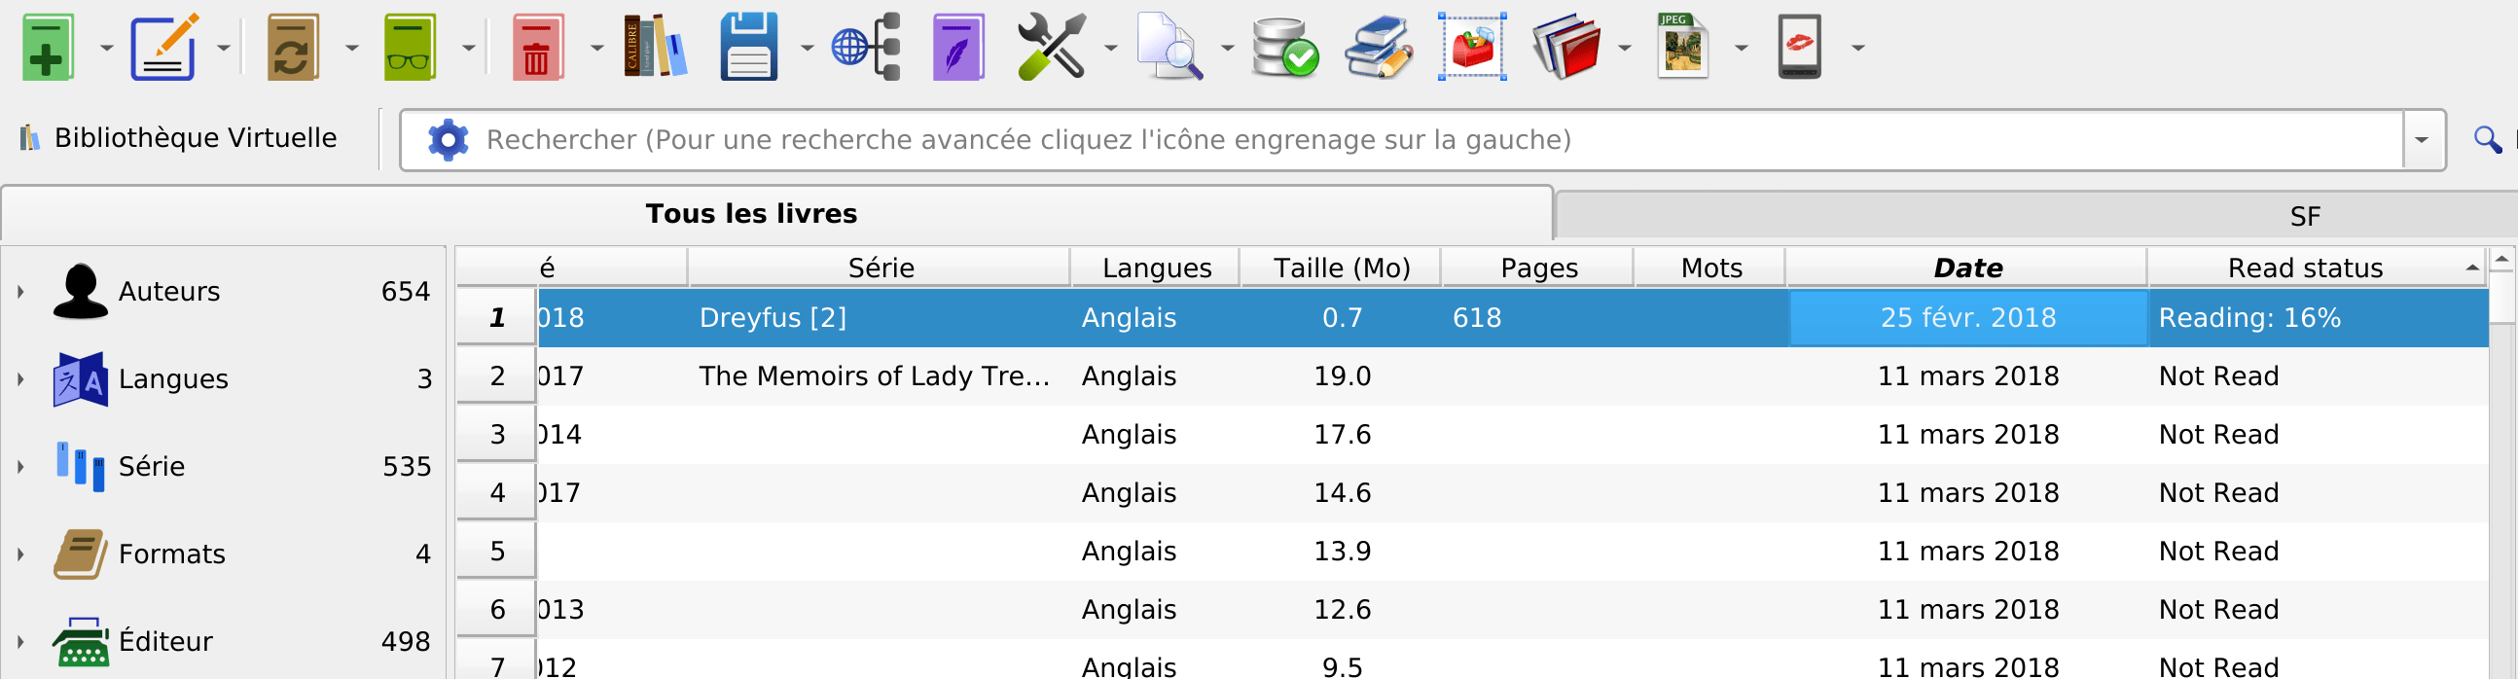The image size is (2518, 679).
Task: Expand the Série category
Action: [x=20, y=466]
